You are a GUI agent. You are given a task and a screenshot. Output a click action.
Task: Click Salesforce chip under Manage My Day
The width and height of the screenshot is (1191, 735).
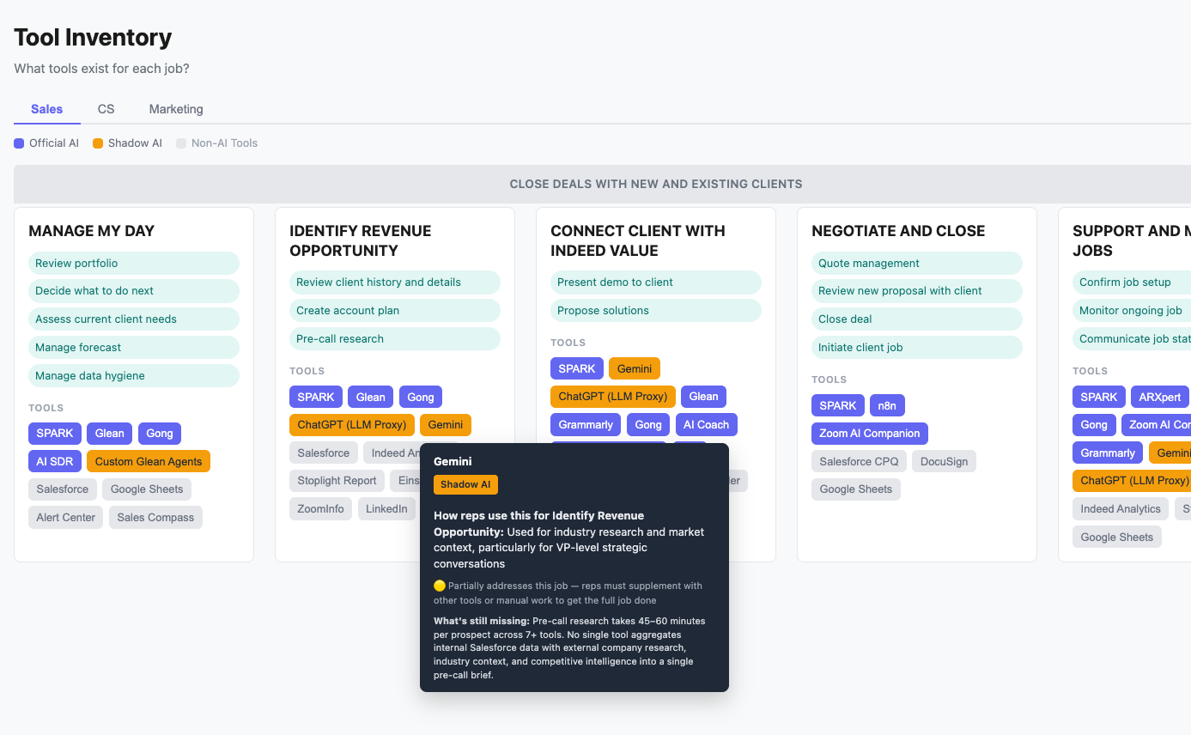[63, 489]
